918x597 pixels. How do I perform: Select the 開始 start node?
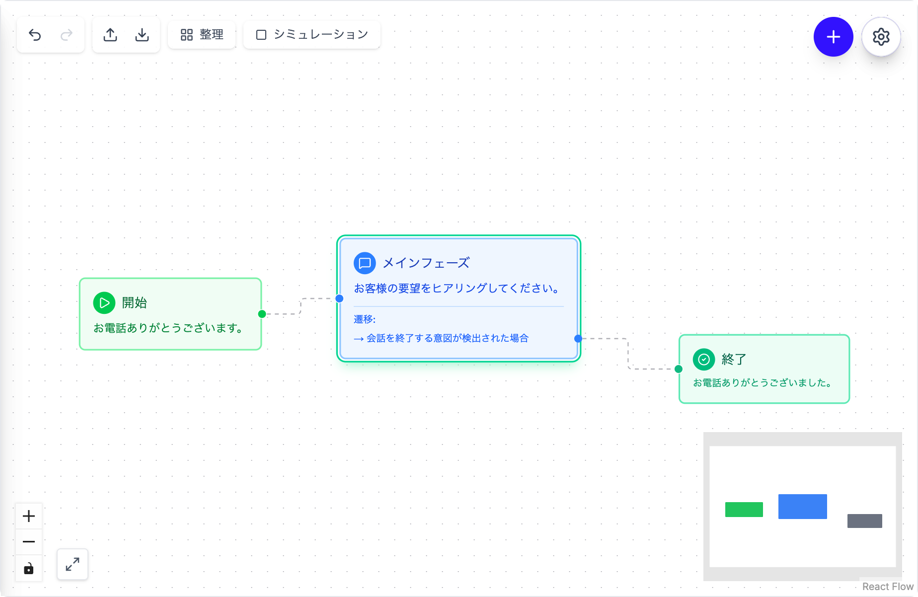tap(170, 314)
